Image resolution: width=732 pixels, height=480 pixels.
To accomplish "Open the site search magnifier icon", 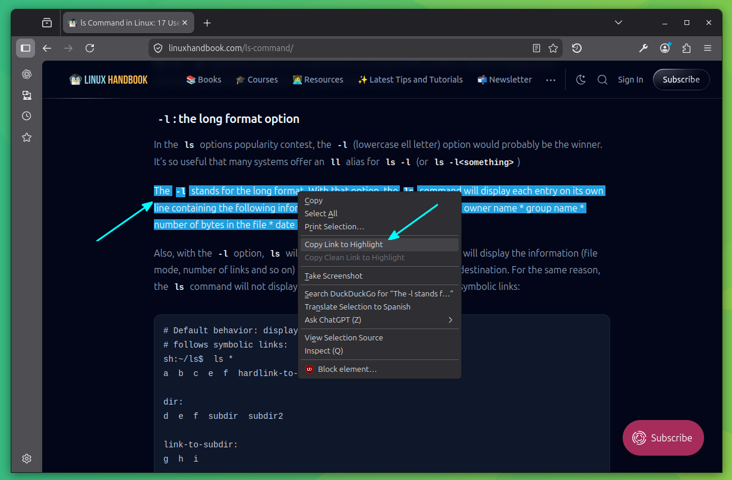I will pyautogui.click(x=602, y=80).
